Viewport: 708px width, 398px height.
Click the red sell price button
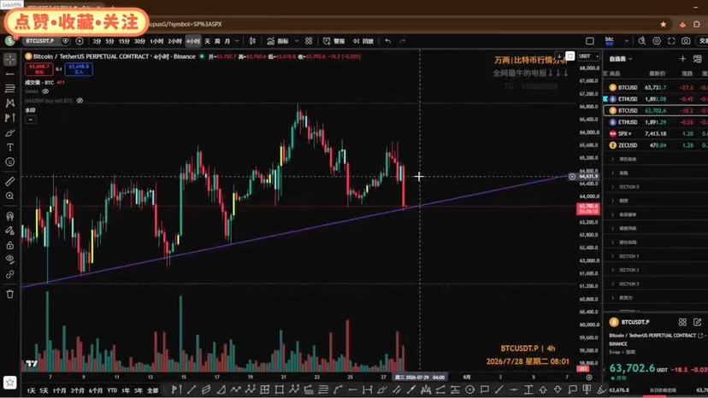38,69
